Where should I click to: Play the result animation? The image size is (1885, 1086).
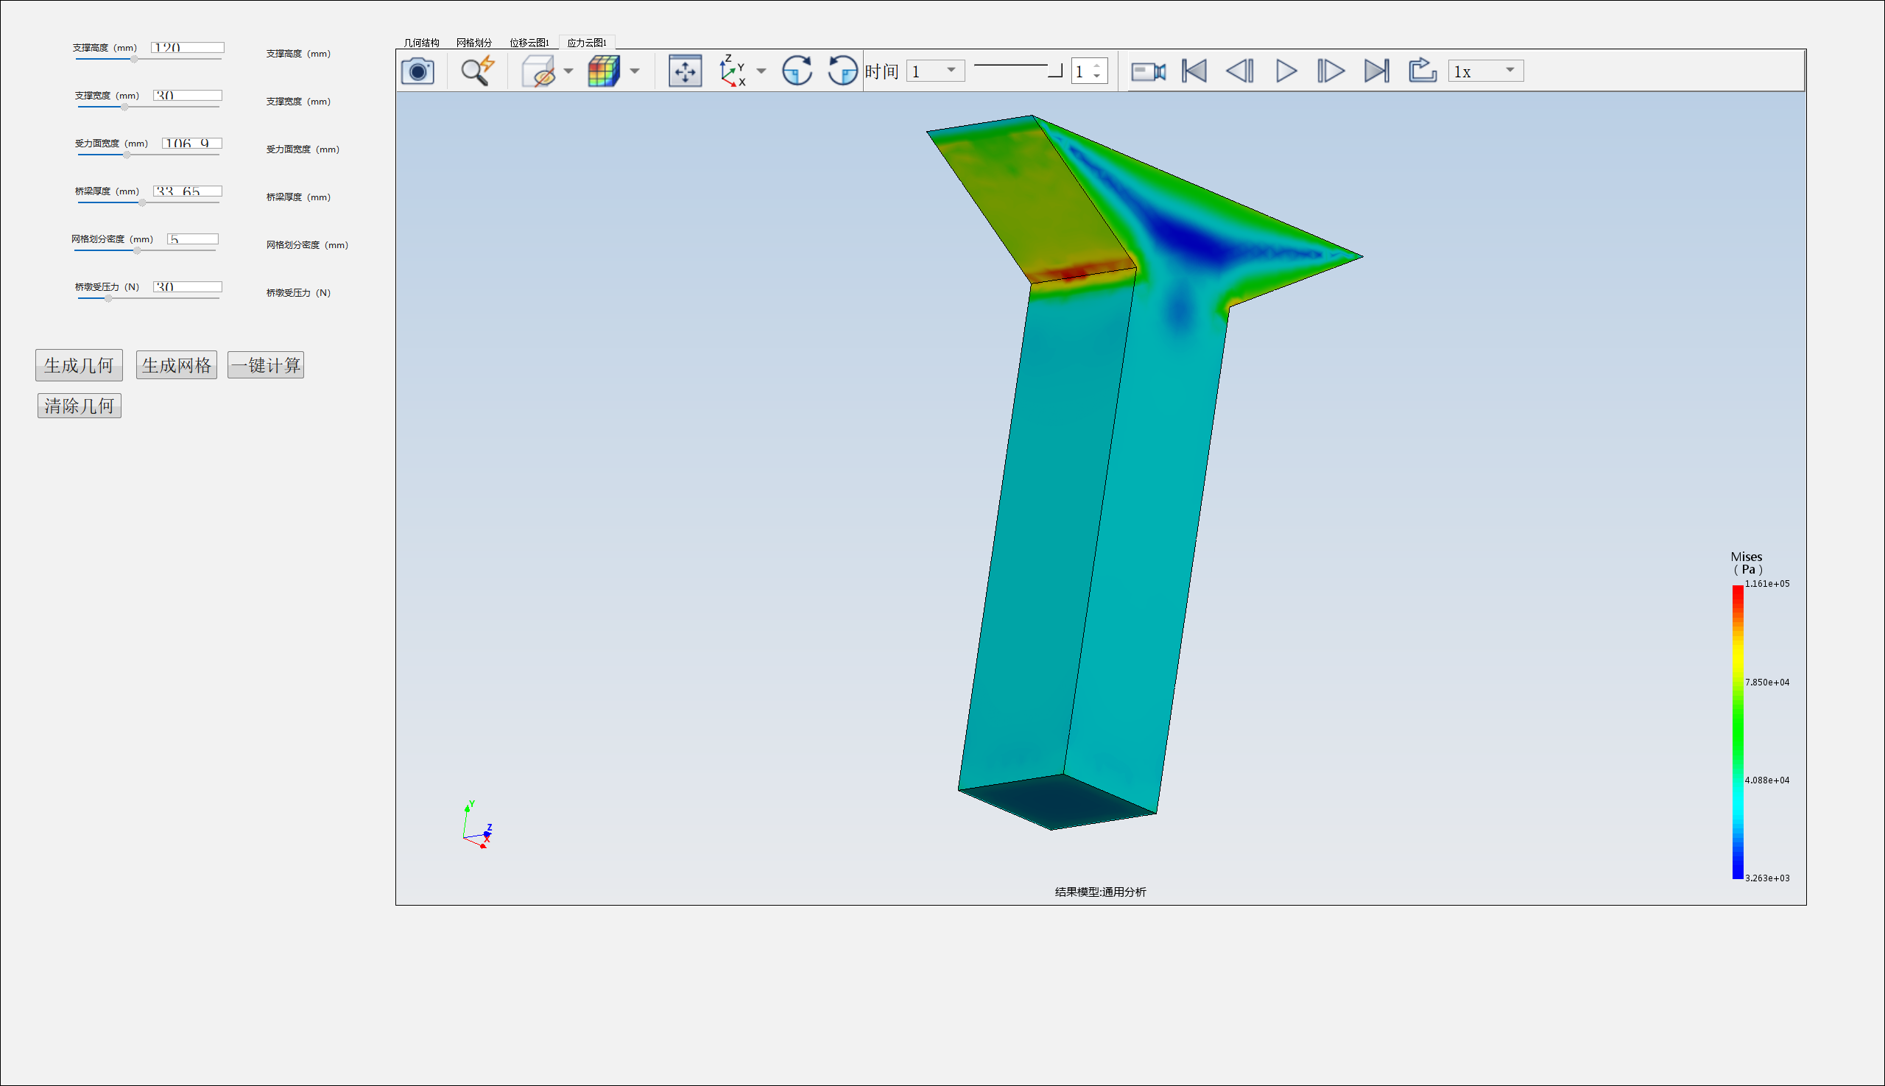pyautogui.click(x=1286, y=71)
